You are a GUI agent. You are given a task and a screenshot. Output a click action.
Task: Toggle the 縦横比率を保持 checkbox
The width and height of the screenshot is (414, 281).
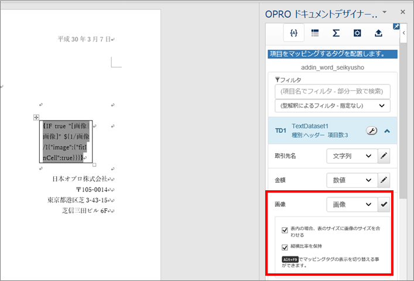(285, 246)
